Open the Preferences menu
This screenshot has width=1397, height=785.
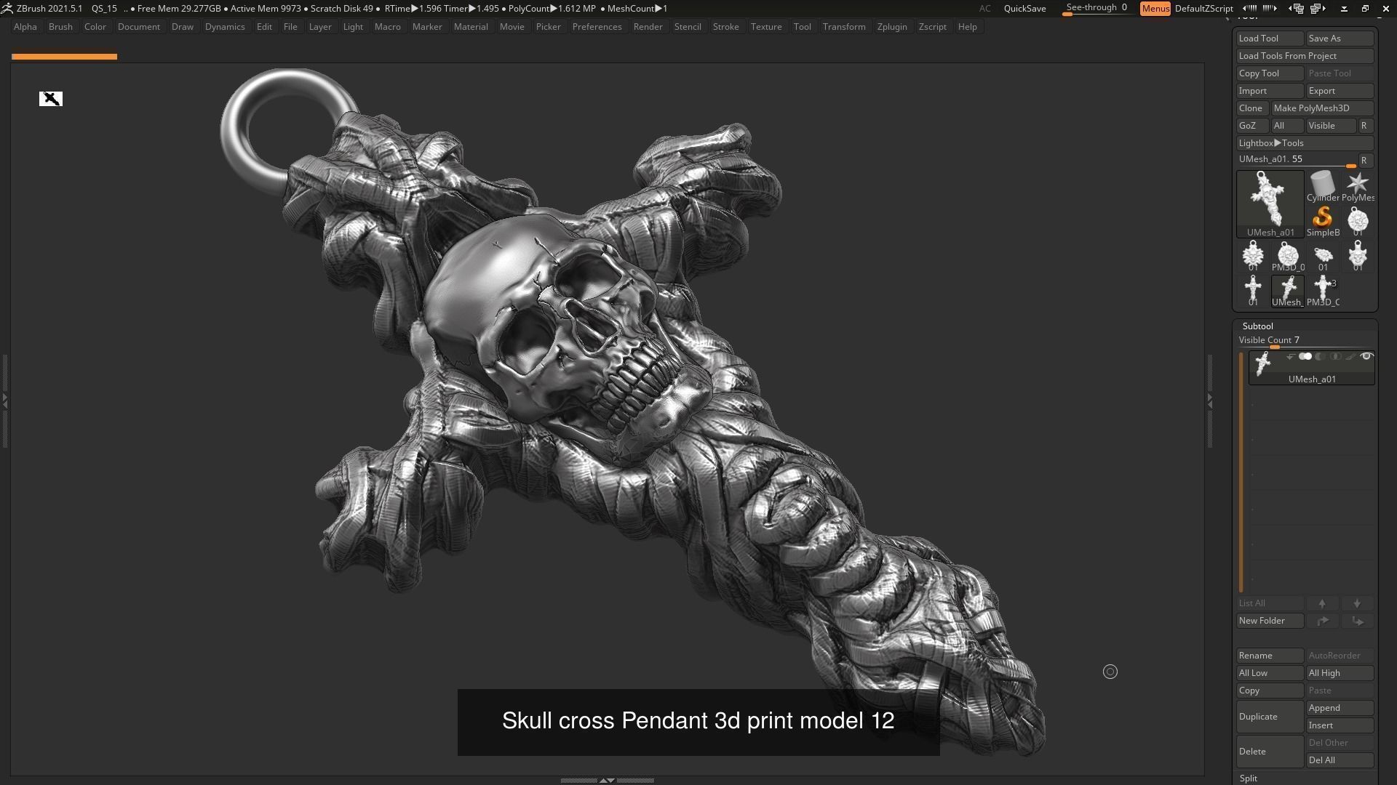coord(597,27)
